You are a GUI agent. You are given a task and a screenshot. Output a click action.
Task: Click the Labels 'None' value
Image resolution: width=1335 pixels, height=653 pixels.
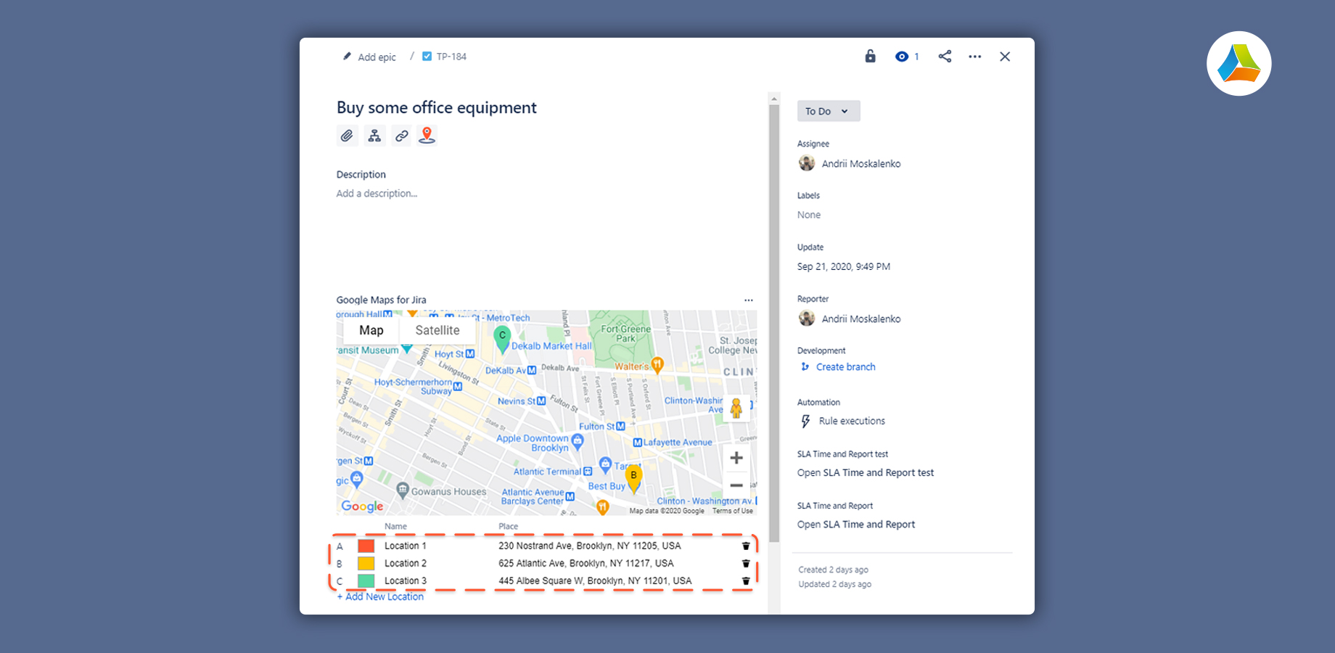pos(809,215)
